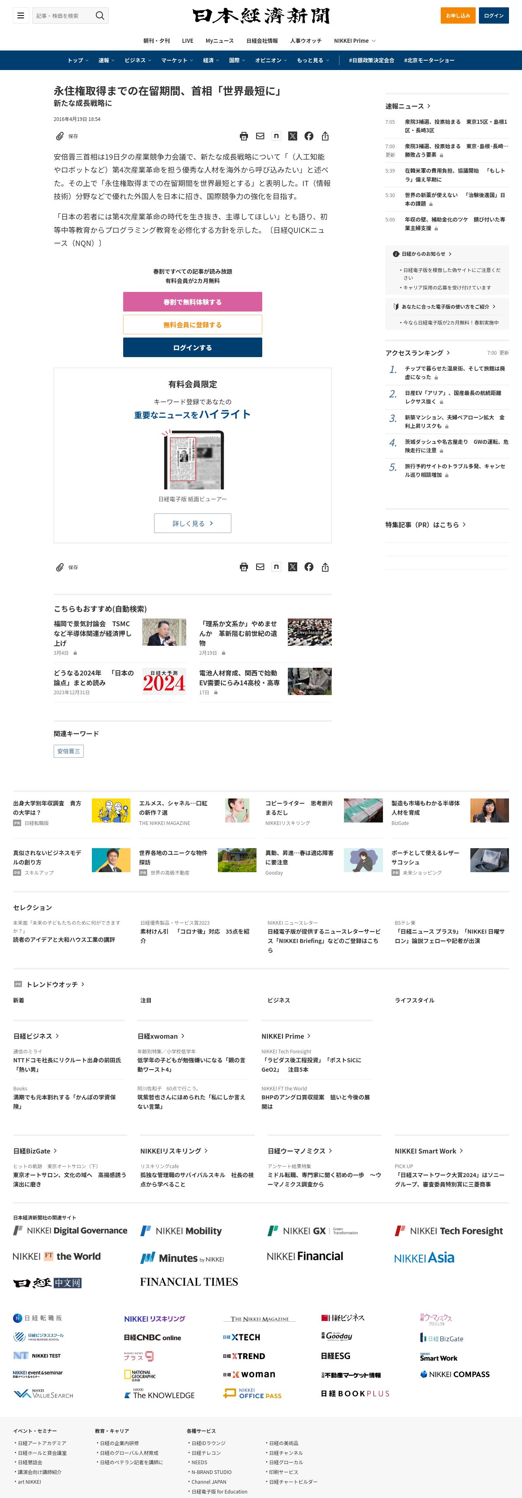
Task: Share on X via bottom icon
Action: (x=293, y=567)
